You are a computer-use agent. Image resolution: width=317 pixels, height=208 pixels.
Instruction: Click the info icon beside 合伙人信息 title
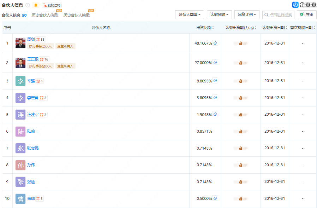click(28, 5)
